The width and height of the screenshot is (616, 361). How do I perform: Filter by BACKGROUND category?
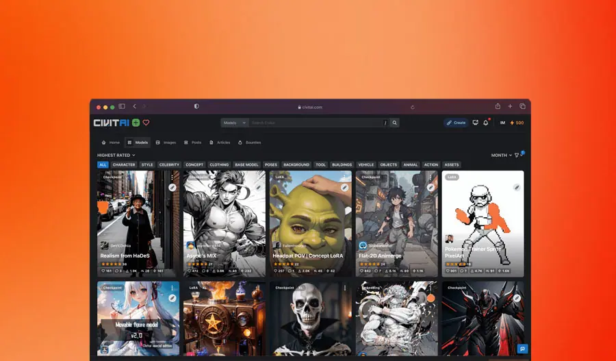[x=296, y=165]
